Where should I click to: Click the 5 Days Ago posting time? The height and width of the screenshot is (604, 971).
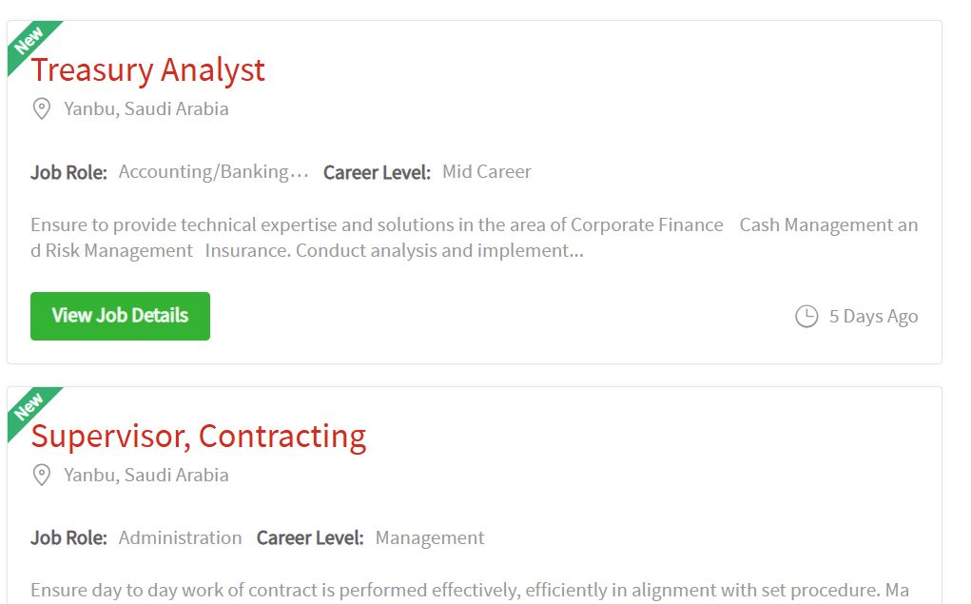click(x=873, y=316)
